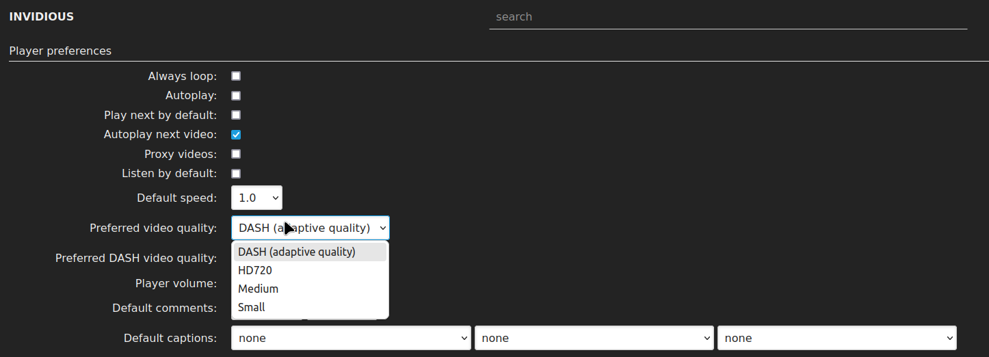Choose DASH (adaptive quality) option
Screen dimensions: 989x357
311,252
